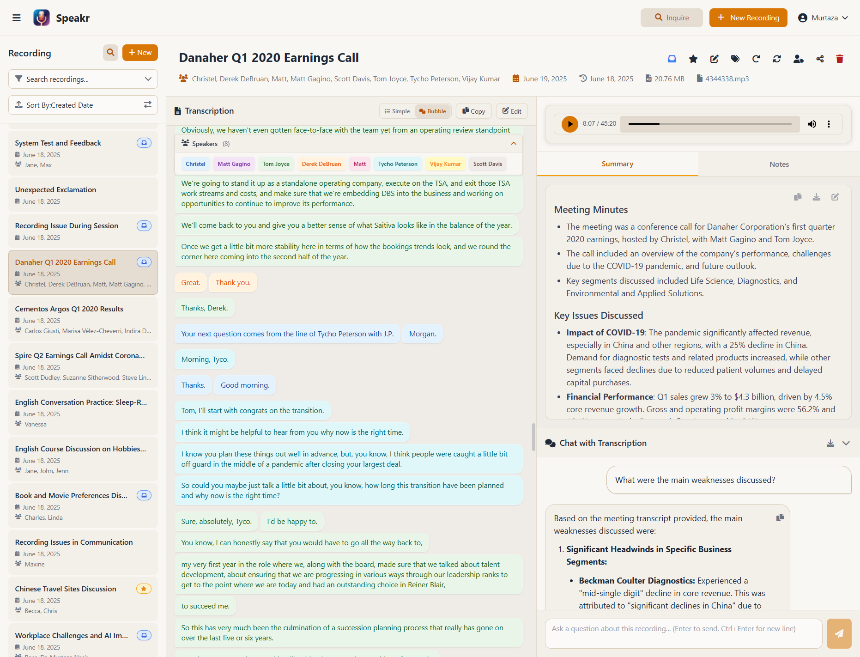This screenshot has height=657, width=860.
Task: Play the audio recording
Action: [x=570, y=124]
